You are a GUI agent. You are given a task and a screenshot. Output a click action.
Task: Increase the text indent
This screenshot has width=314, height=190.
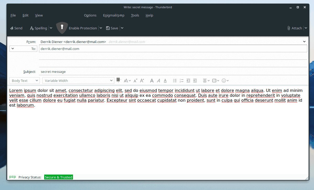(195, 80)
